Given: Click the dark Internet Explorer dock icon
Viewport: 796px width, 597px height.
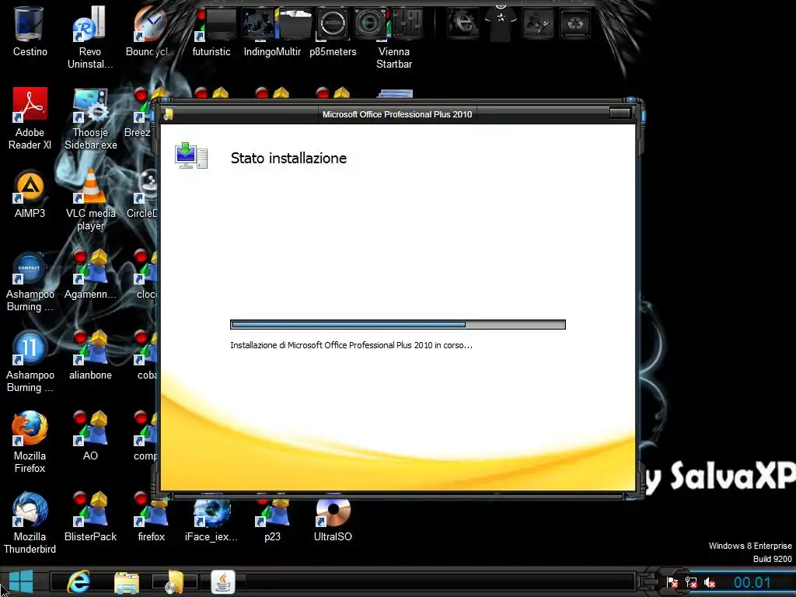Looking at the screenshot, I should 463,23.
